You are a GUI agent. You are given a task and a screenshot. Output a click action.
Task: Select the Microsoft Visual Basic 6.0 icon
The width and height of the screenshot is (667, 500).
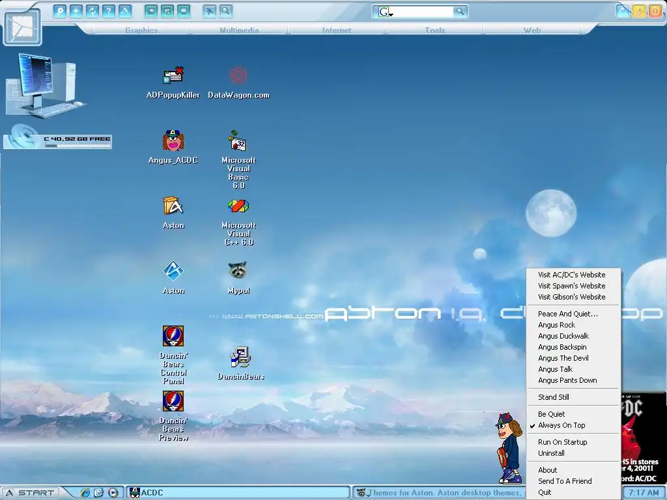tap(238, 160)
